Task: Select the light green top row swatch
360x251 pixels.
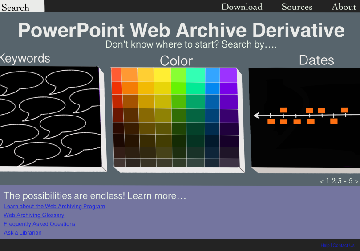Action: point(178,75)
